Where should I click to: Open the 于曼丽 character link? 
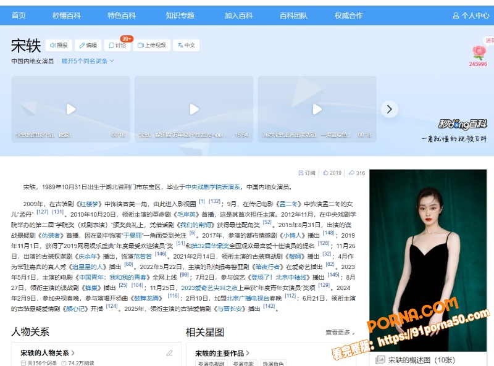click(133, 235)
